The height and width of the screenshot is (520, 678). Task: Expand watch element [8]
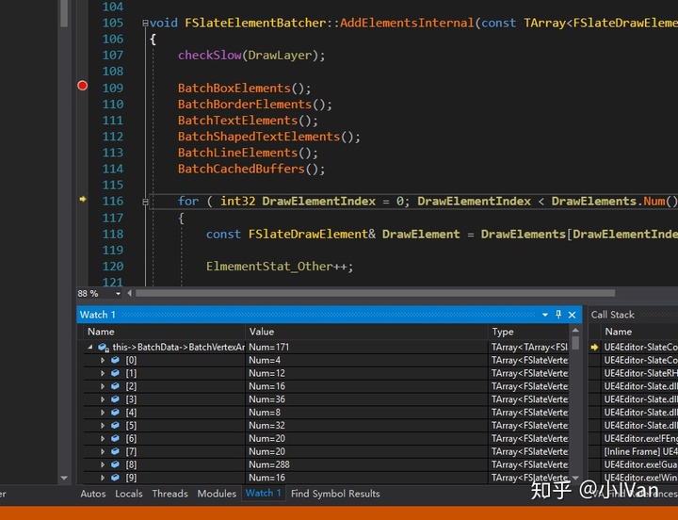pos(103,464)
